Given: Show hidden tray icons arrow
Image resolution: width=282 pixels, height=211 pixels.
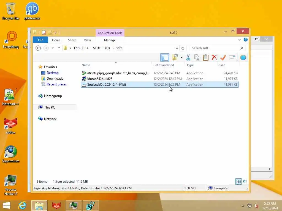Looking at the screenshot, I should point(243,206).
